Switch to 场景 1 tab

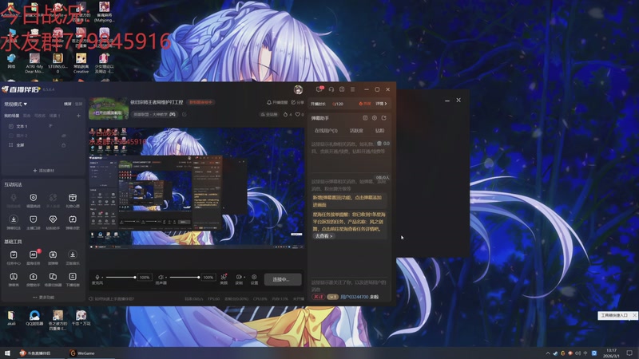54,116
